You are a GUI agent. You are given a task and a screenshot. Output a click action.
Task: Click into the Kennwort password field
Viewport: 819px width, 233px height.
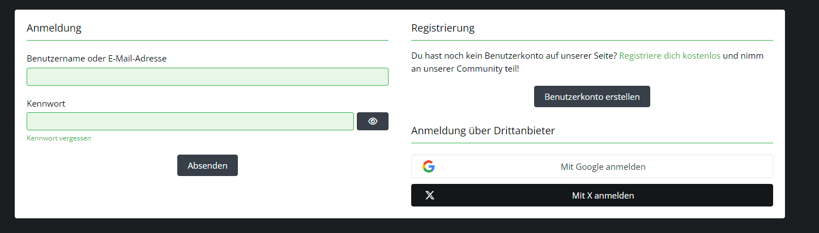(190, 121)
